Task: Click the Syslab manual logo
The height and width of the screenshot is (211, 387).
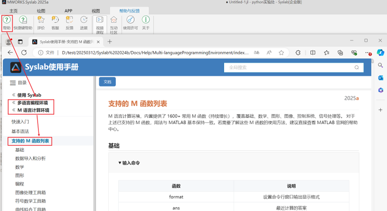Action: pos(16,67)
